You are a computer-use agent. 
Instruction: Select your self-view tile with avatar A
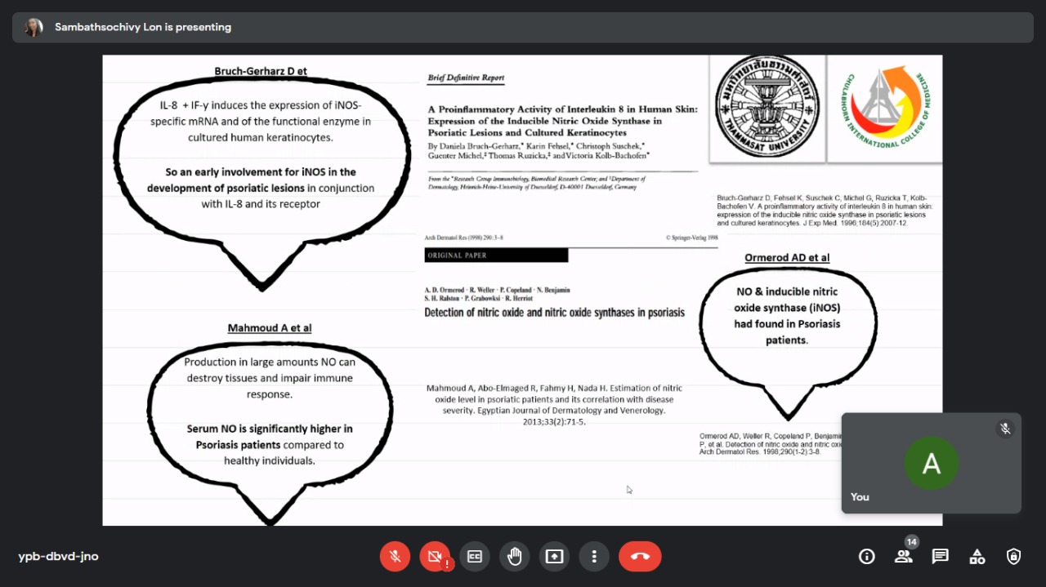click(x=932, y=463)
